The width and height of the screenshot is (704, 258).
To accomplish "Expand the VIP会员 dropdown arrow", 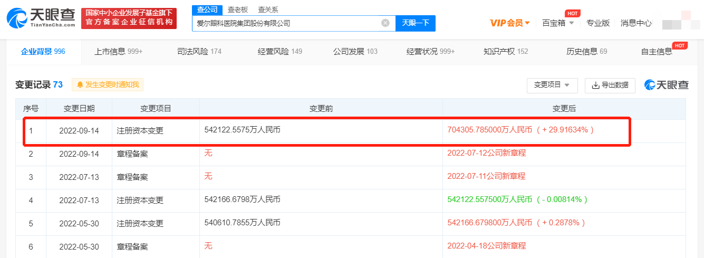I will 527,23.
